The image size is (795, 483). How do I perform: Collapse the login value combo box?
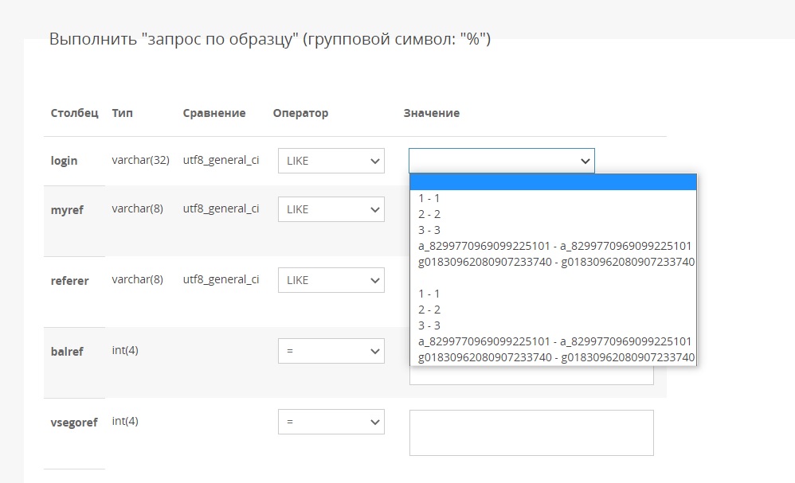(x=501, y=161)
